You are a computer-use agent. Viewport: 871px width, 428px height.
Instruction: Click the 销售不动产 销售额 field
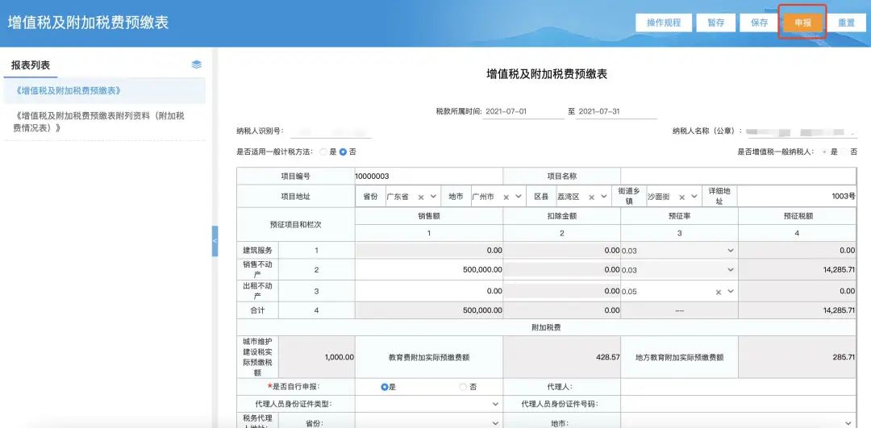tap(428, 270)
